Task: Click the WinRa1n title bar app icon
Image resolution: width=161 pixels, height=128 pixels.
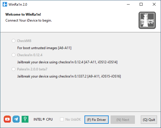Action: [x=5, y=4]
